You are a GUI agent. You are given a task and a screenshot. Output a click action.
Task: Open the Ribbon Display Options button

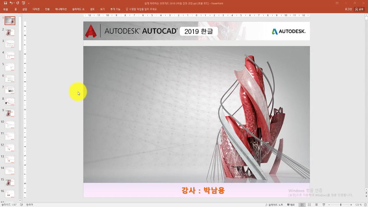pos(337,3)
